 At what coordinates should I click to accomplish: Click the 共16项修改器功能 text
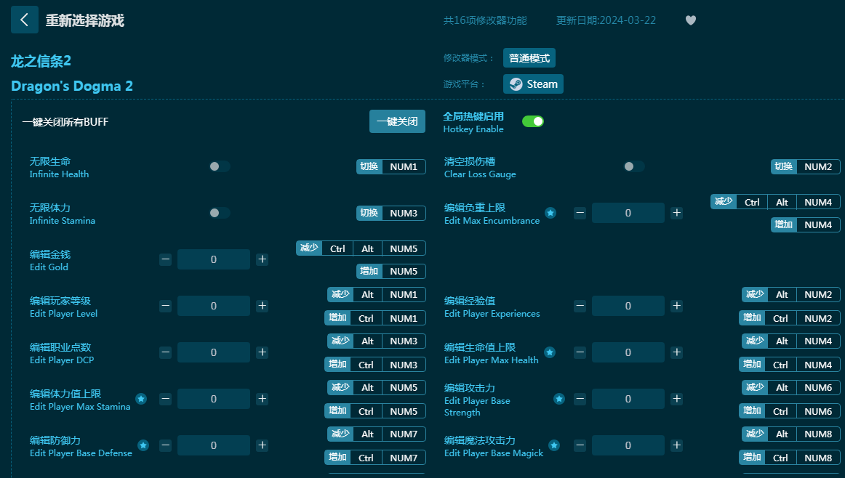(x=485, y=20)
